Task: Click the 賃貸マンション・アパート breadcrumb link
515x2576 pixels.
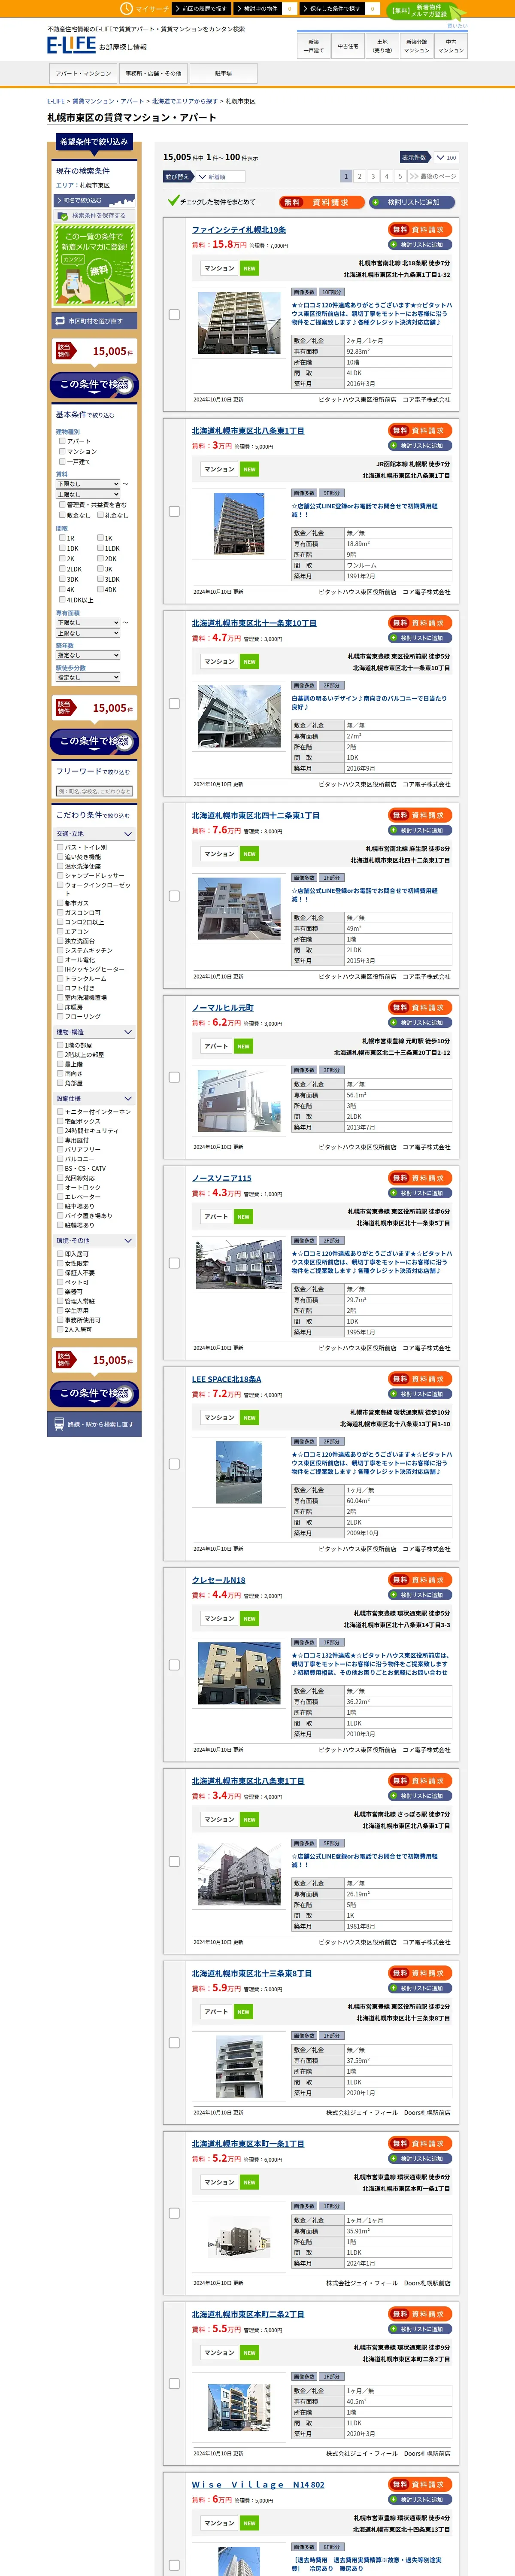Action: [x=108, y=101]
